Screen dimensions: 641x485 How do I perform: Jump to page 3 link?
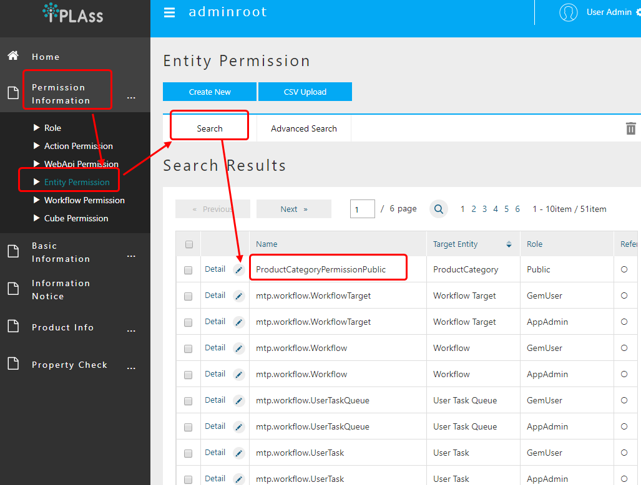484,209
